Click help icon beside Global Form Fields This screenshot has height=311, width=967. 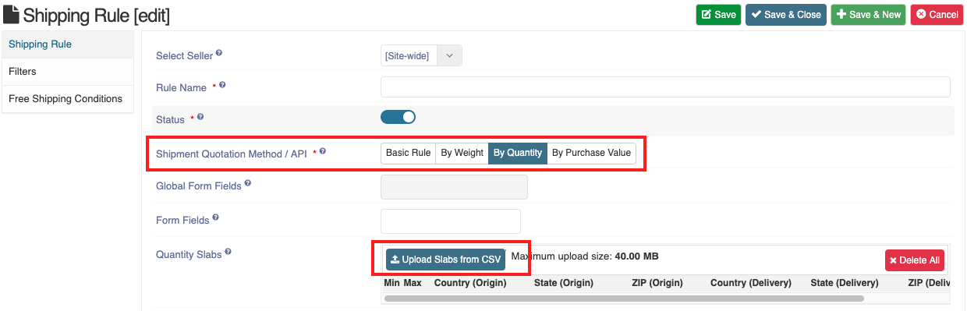(248, 184)
